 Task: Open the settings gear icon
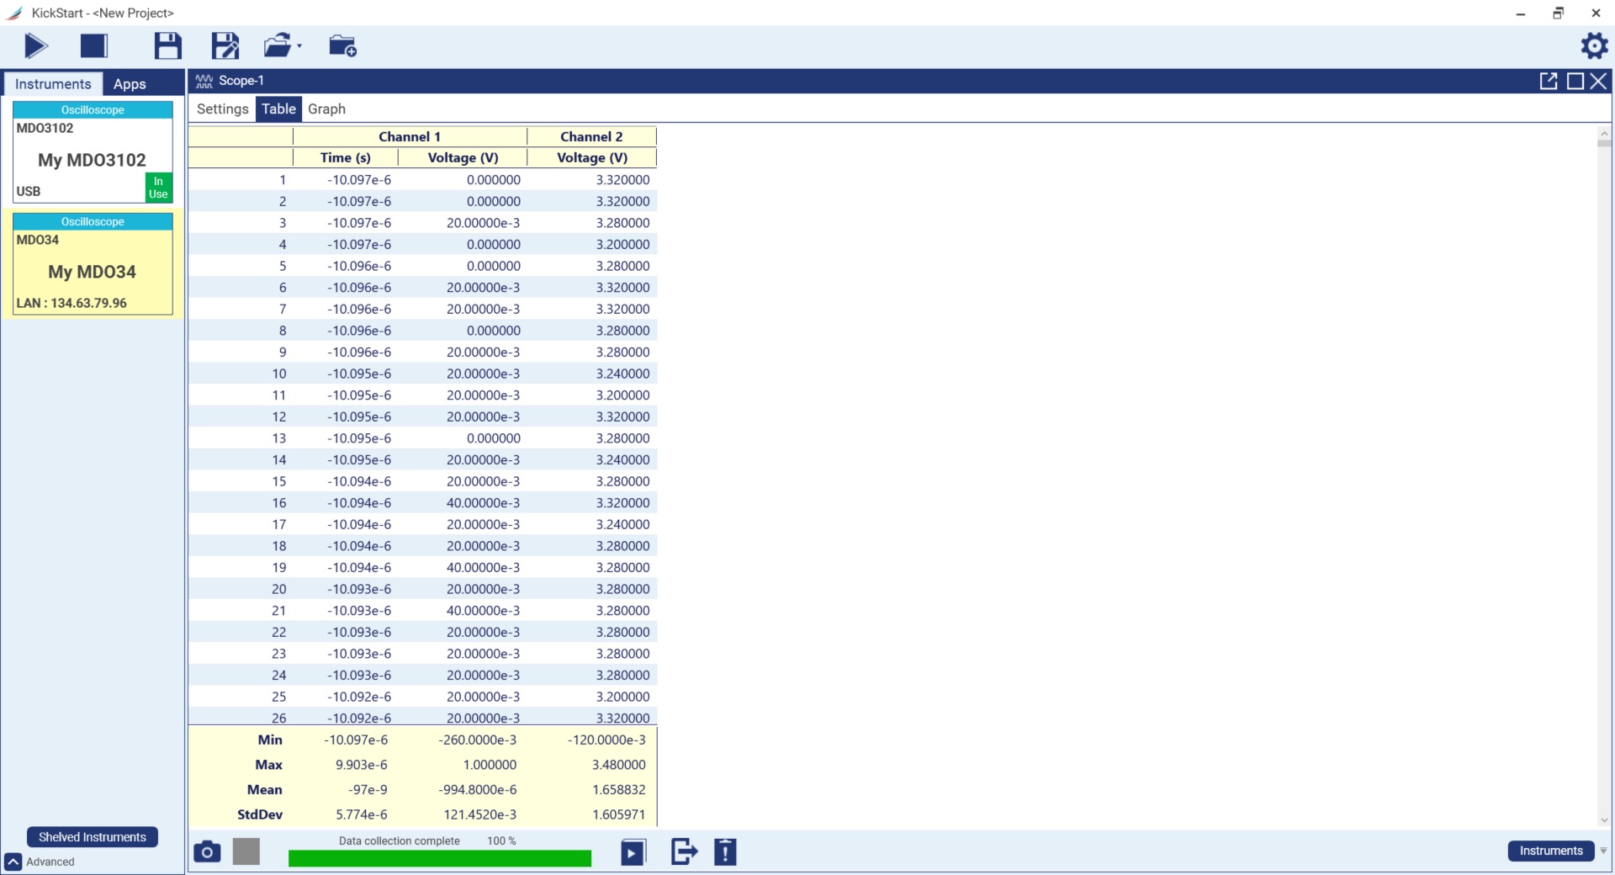(x=1593, y=45)
